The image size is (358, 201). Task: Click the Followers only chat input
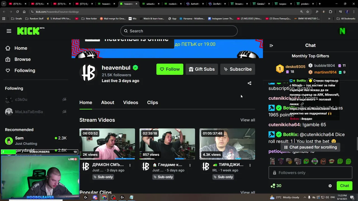click(310, 173)
